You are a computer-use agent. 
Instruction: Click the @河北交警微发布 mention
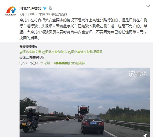click(55, 52)
